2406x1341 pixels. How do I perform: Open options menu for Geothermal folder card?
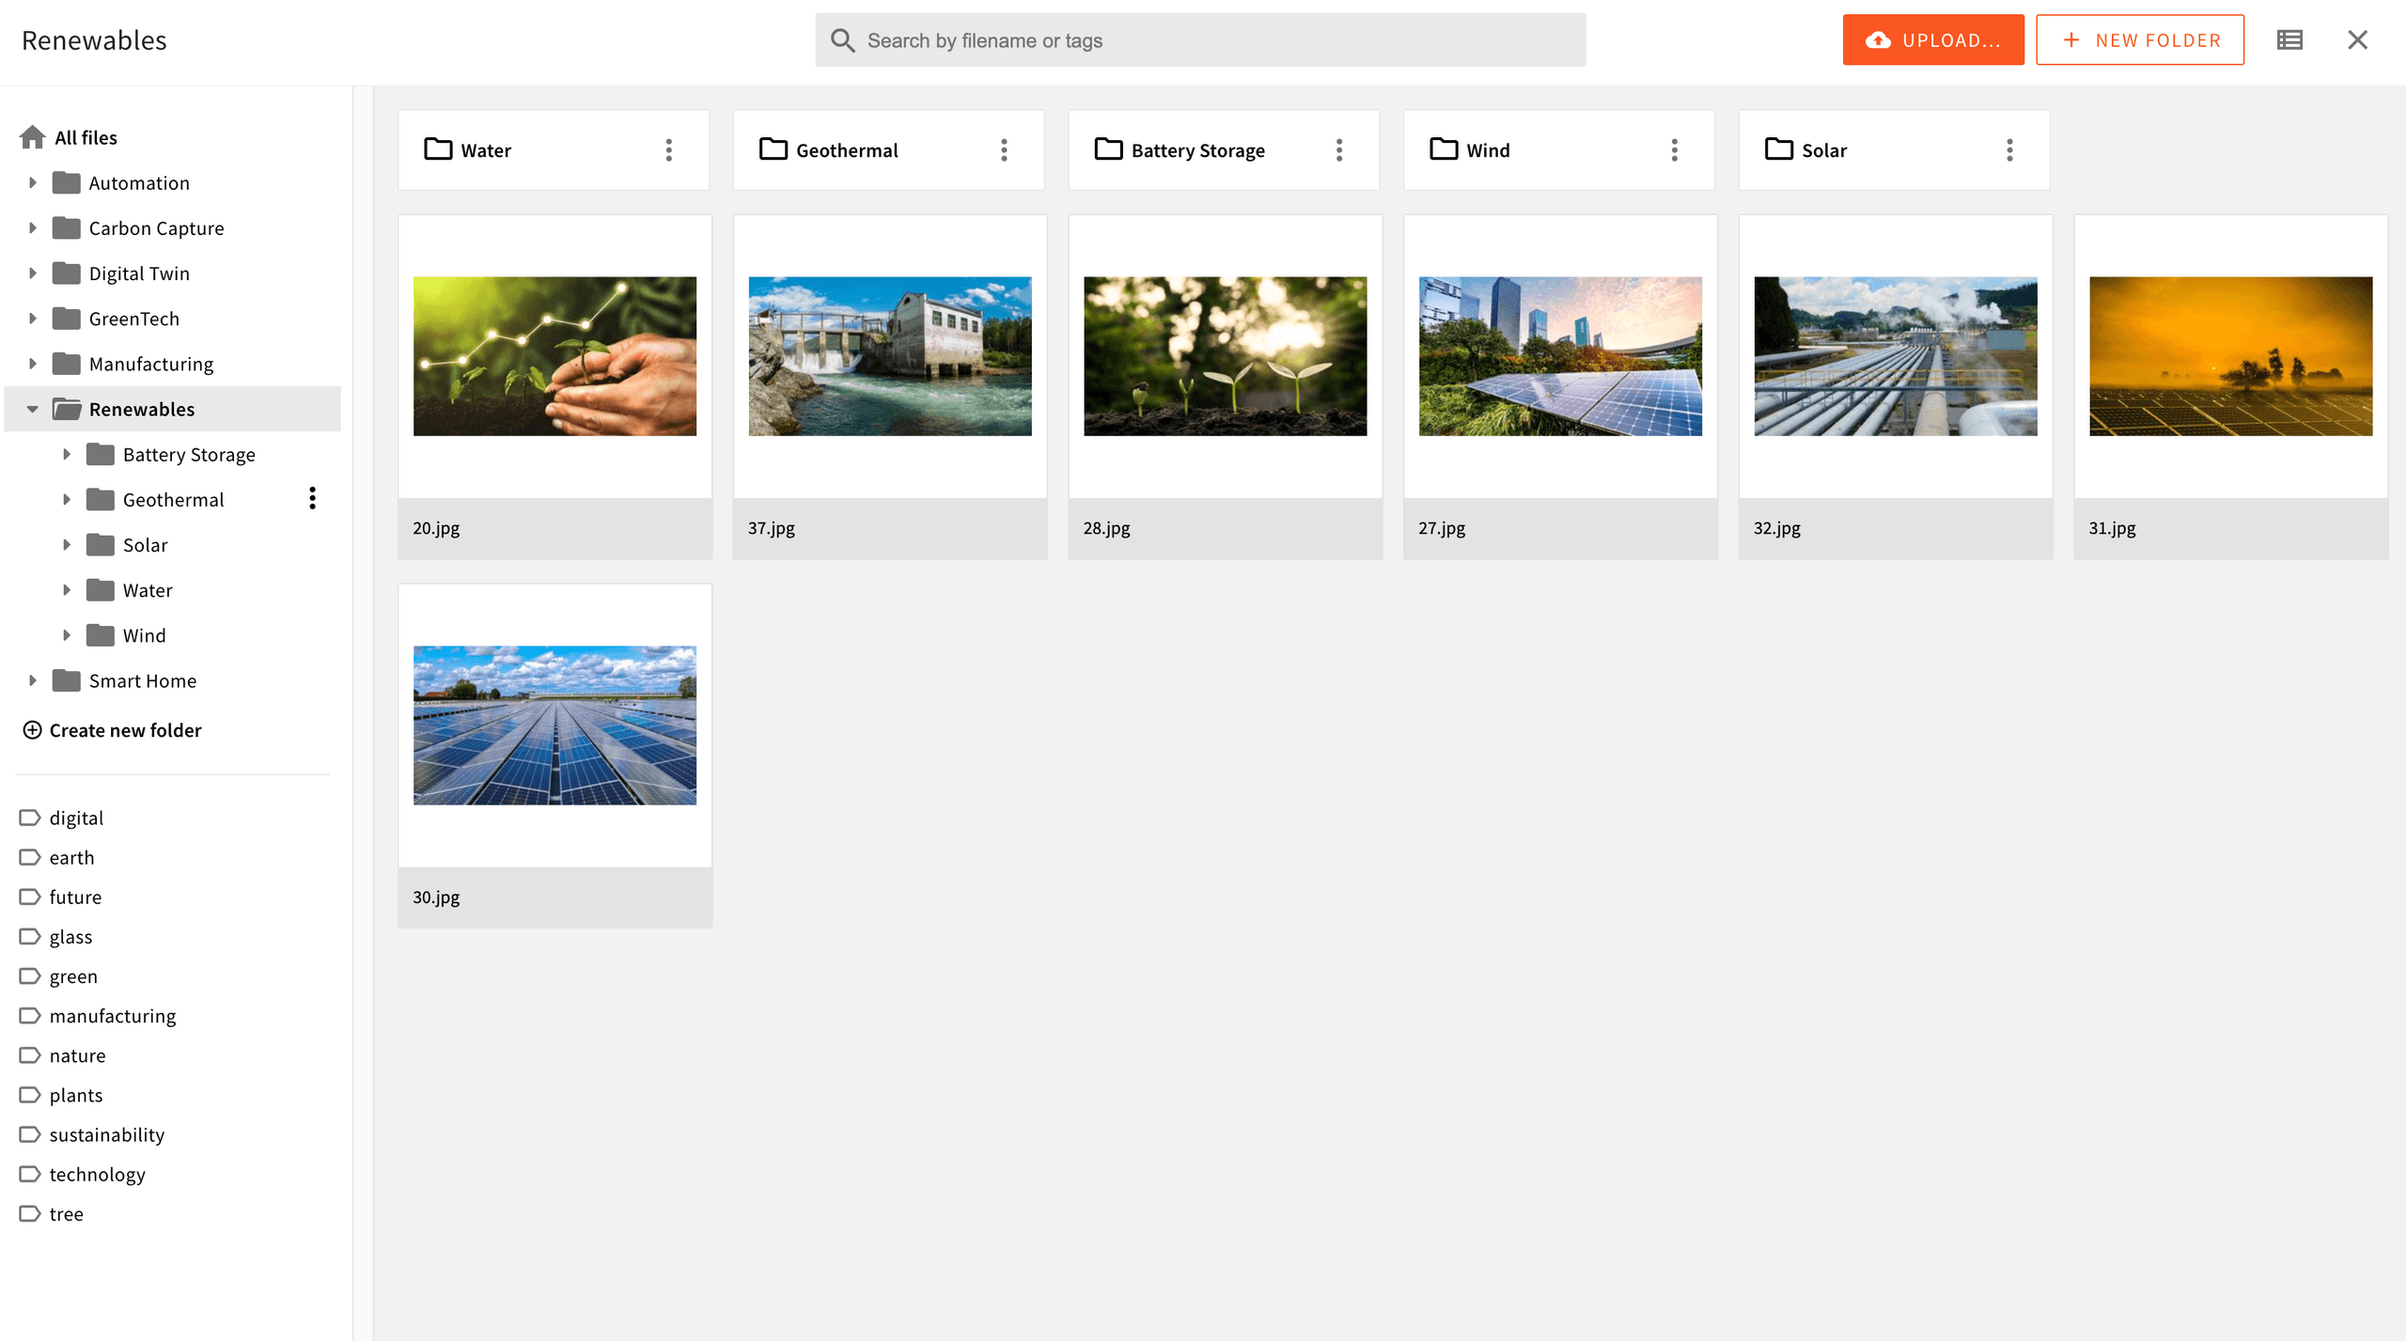[x=1004, y=150]
